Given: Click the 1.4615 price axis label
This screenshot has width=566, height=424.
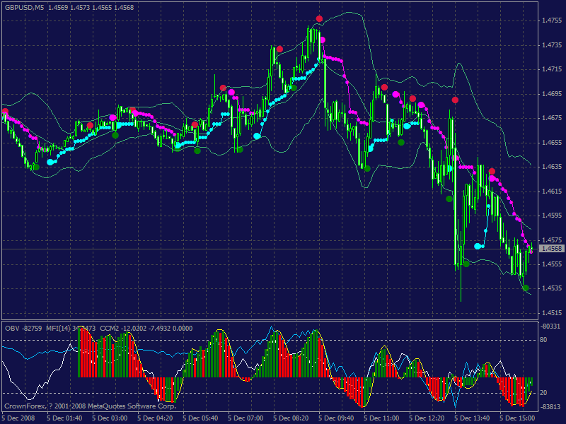Looking at the screenshot, I should pyautogui.click(x=552, y=192).
